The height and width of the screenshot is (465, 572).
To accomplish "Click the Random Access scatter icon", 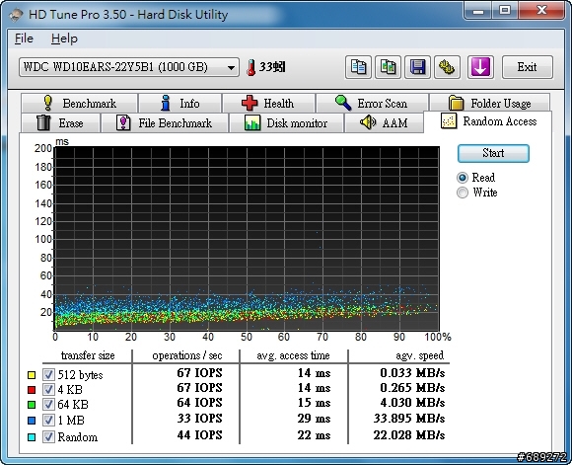I will (449, 120).
